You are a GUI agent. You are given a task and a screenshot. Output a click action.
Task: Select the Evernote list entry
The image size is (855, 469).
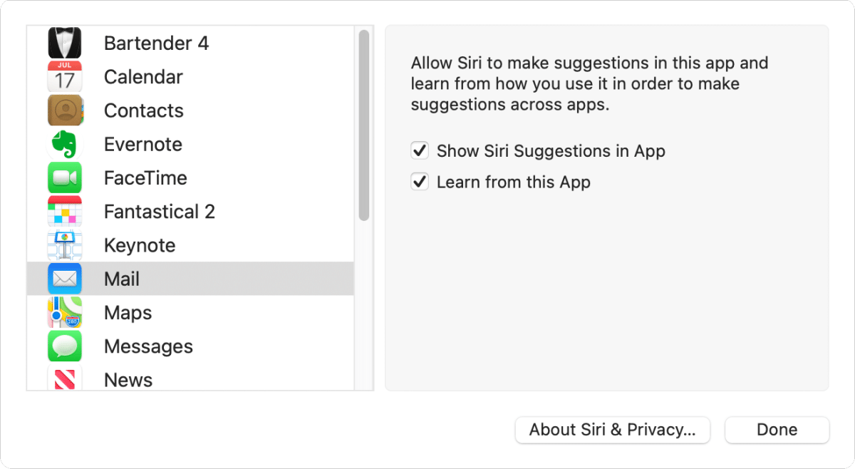coord(190,144)
